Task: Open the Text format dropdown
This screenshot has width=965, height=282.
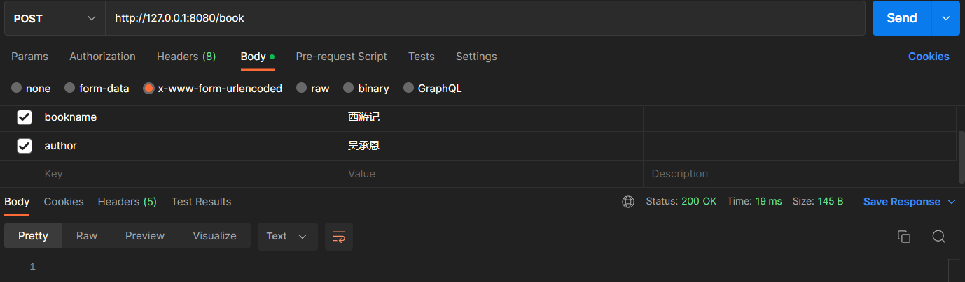Action: coord(287,237)
